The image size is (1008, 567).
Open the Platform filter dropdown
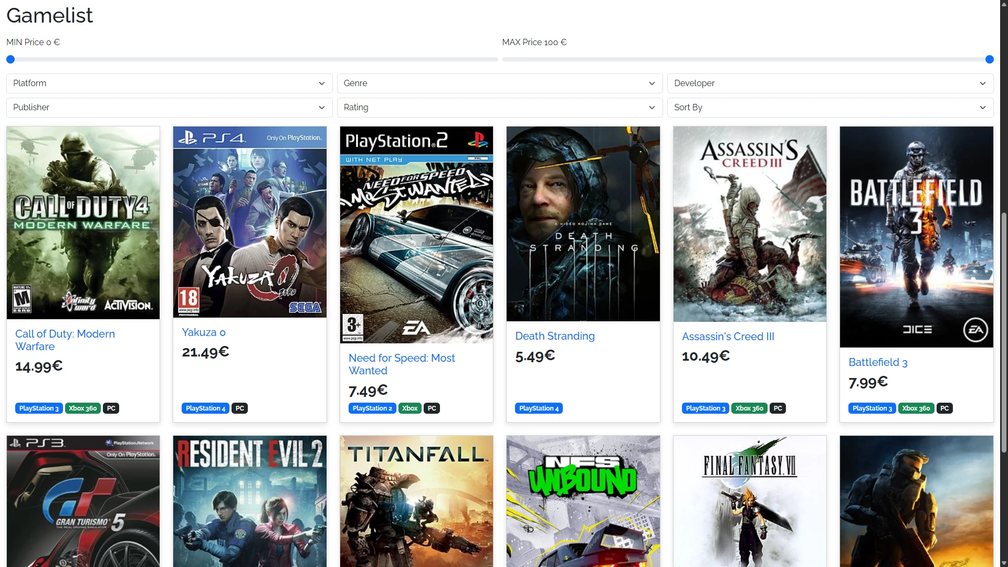coord(169,83)
